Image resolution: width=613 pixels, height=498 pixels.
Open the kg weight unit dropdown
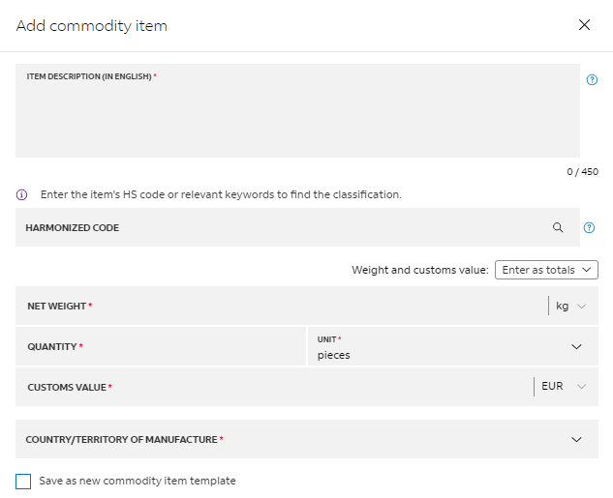click(x=570, y=306)
